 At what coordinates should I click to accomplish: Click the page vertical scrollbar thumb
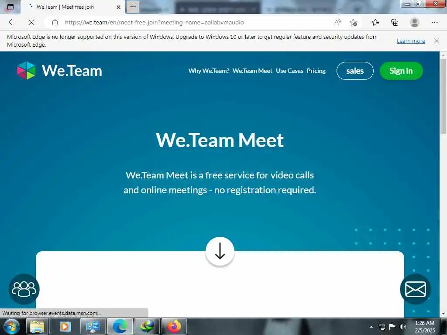coord(444,96)
